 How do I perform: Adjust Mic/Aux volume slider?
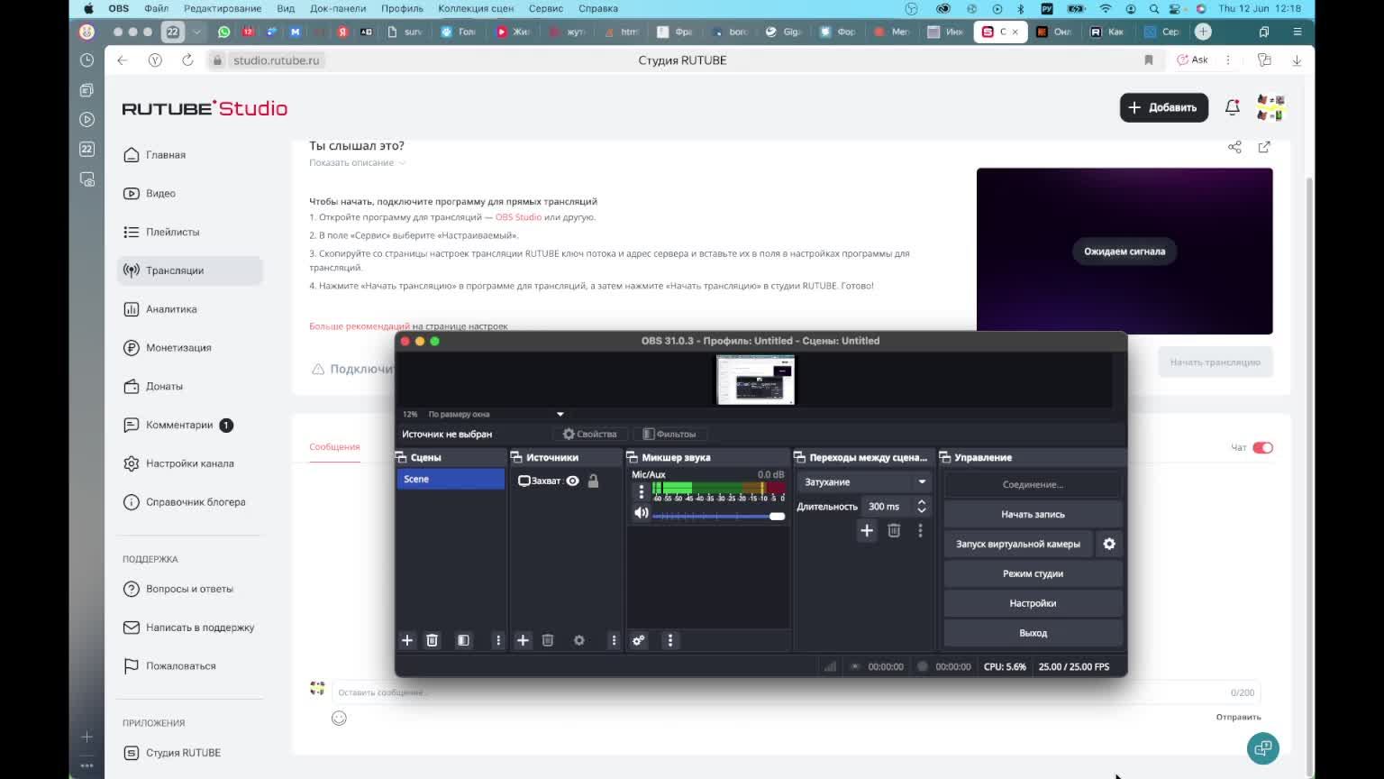(x=718, y=516)
